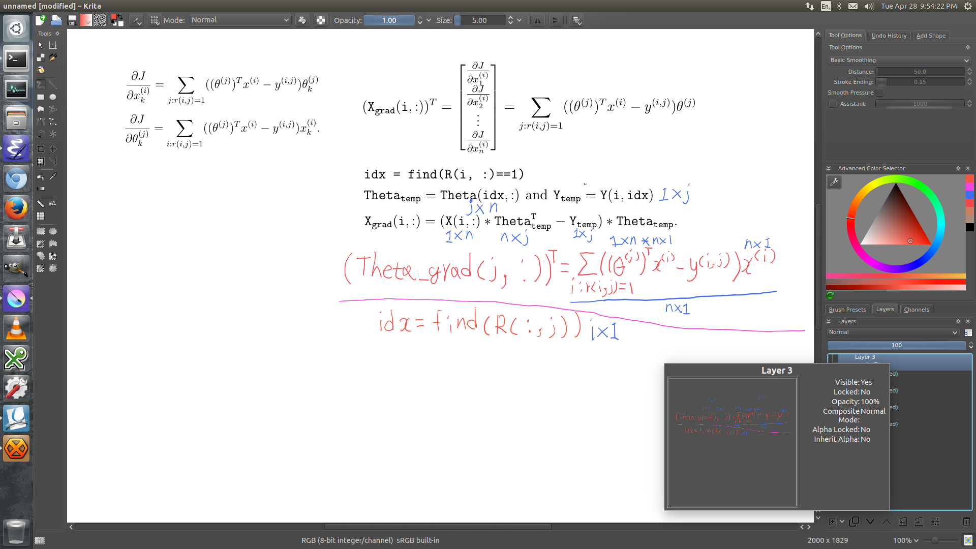Select the Measure ruler tool
Image resolution: width=976 pixels, height=549 pixels.
pos(41,204)
